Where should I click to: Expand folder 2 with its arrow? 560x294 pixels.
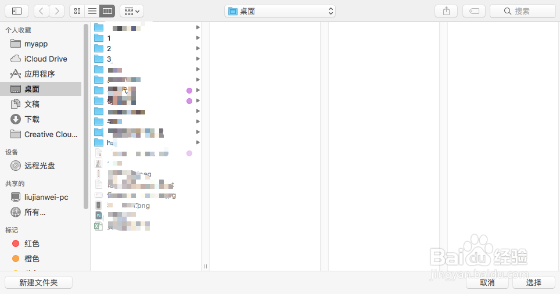[x=198, y=48]
